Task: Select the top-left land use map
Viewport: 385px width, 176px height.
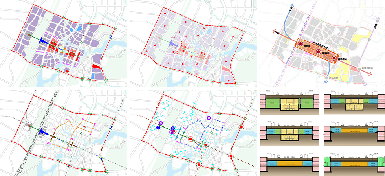Action: pos(64,44)
